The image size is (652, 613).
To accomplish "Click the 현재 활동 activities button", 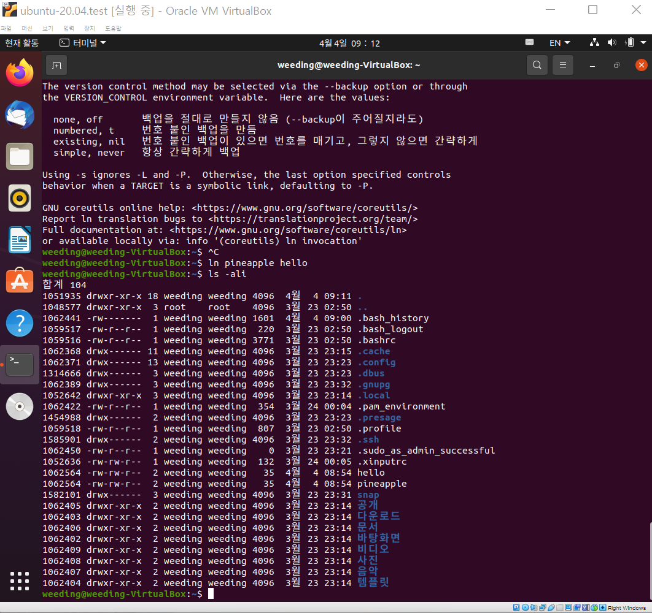I will 21,43.
